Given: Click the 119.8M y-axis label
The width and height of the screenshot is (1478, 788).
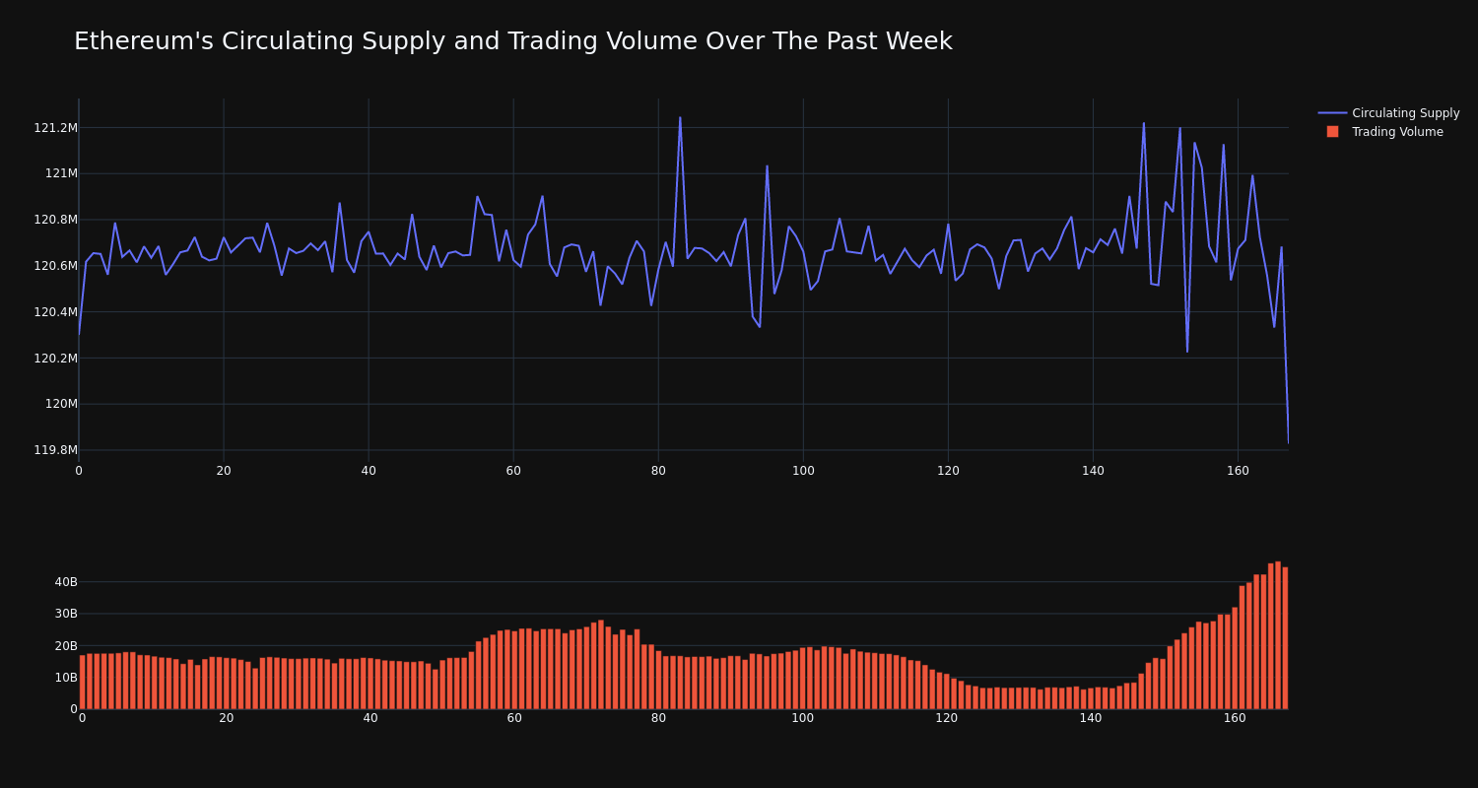Looking at the screenshot, I should point(55,450).
